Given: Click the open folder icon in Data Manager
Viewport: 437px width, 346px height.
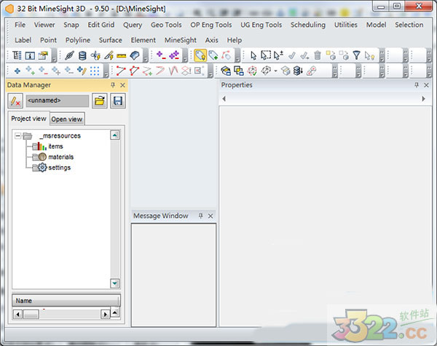Looking at the screenshot, I should tap(99, 101).
